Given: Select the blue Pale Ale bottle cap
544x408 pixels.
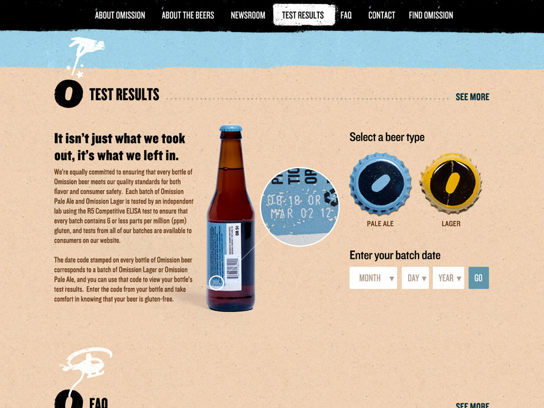Looking at the screenshot, I should [380, 183].
